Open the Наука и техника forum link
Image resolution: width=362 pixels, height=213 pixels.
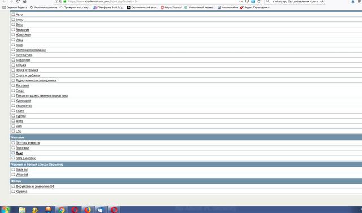pyautogui.click(x=27, y=70)
